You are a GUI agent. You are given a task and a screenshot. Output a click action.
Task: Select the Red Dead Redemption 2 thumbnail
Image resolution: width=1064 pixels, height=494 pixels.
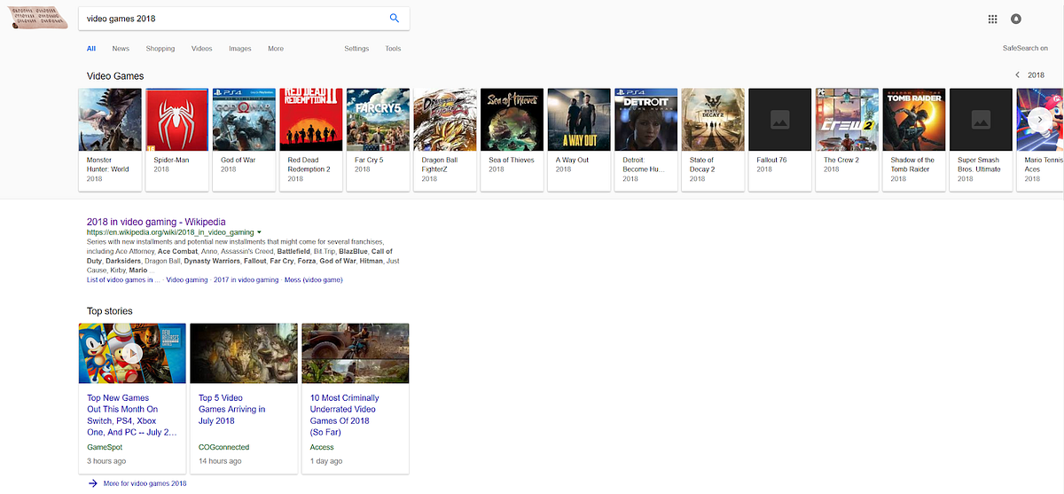click(x=310, y=119)
